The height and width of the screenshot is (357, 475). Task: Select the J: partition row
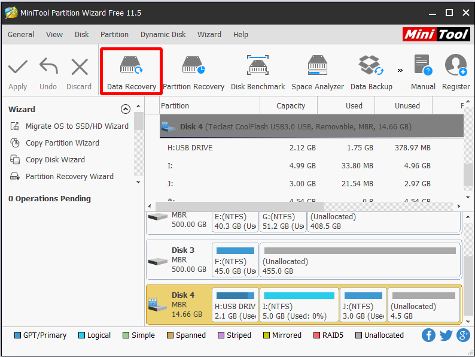tap(312, 183)
